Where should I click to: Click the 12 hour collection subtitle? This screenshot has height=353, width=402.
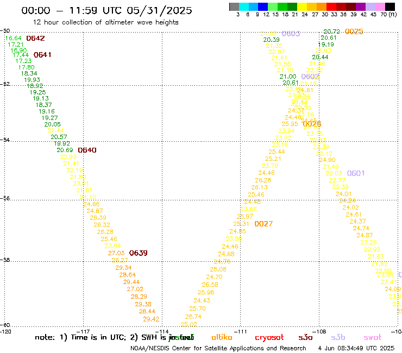coord(105,22)
